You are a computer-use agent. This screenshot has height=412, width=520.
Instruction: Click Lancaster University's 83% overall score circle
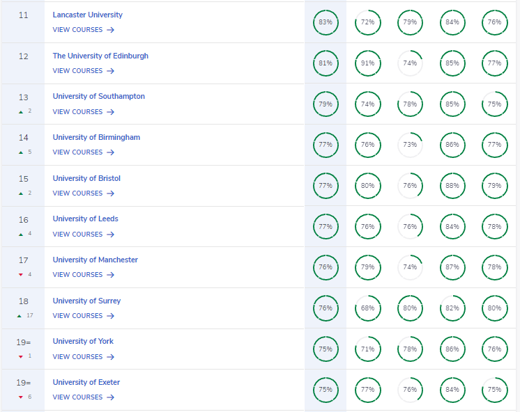(x=325, y=22)
